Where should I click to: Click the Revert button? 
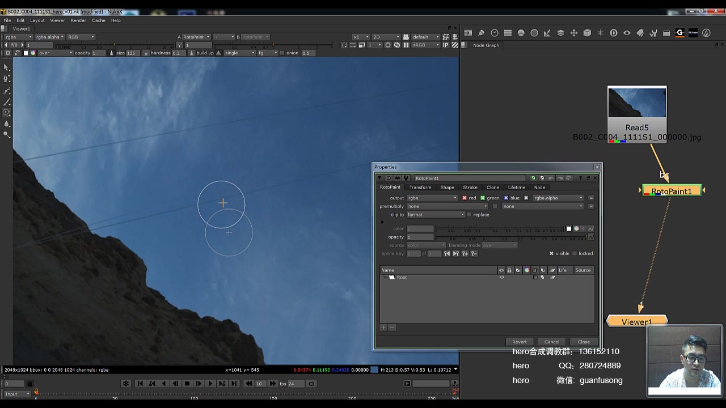click(x=519, y=342)
